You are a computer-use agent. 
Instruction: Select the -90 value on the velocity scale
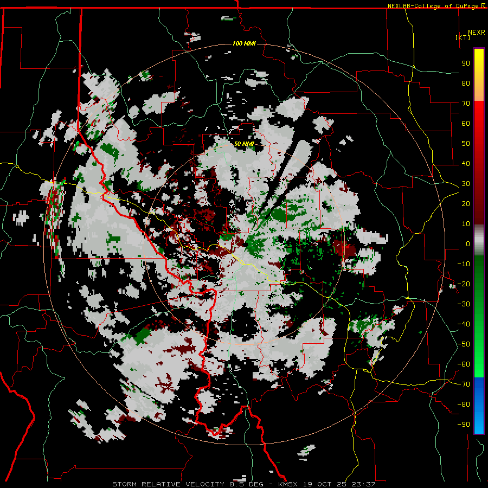464,425
